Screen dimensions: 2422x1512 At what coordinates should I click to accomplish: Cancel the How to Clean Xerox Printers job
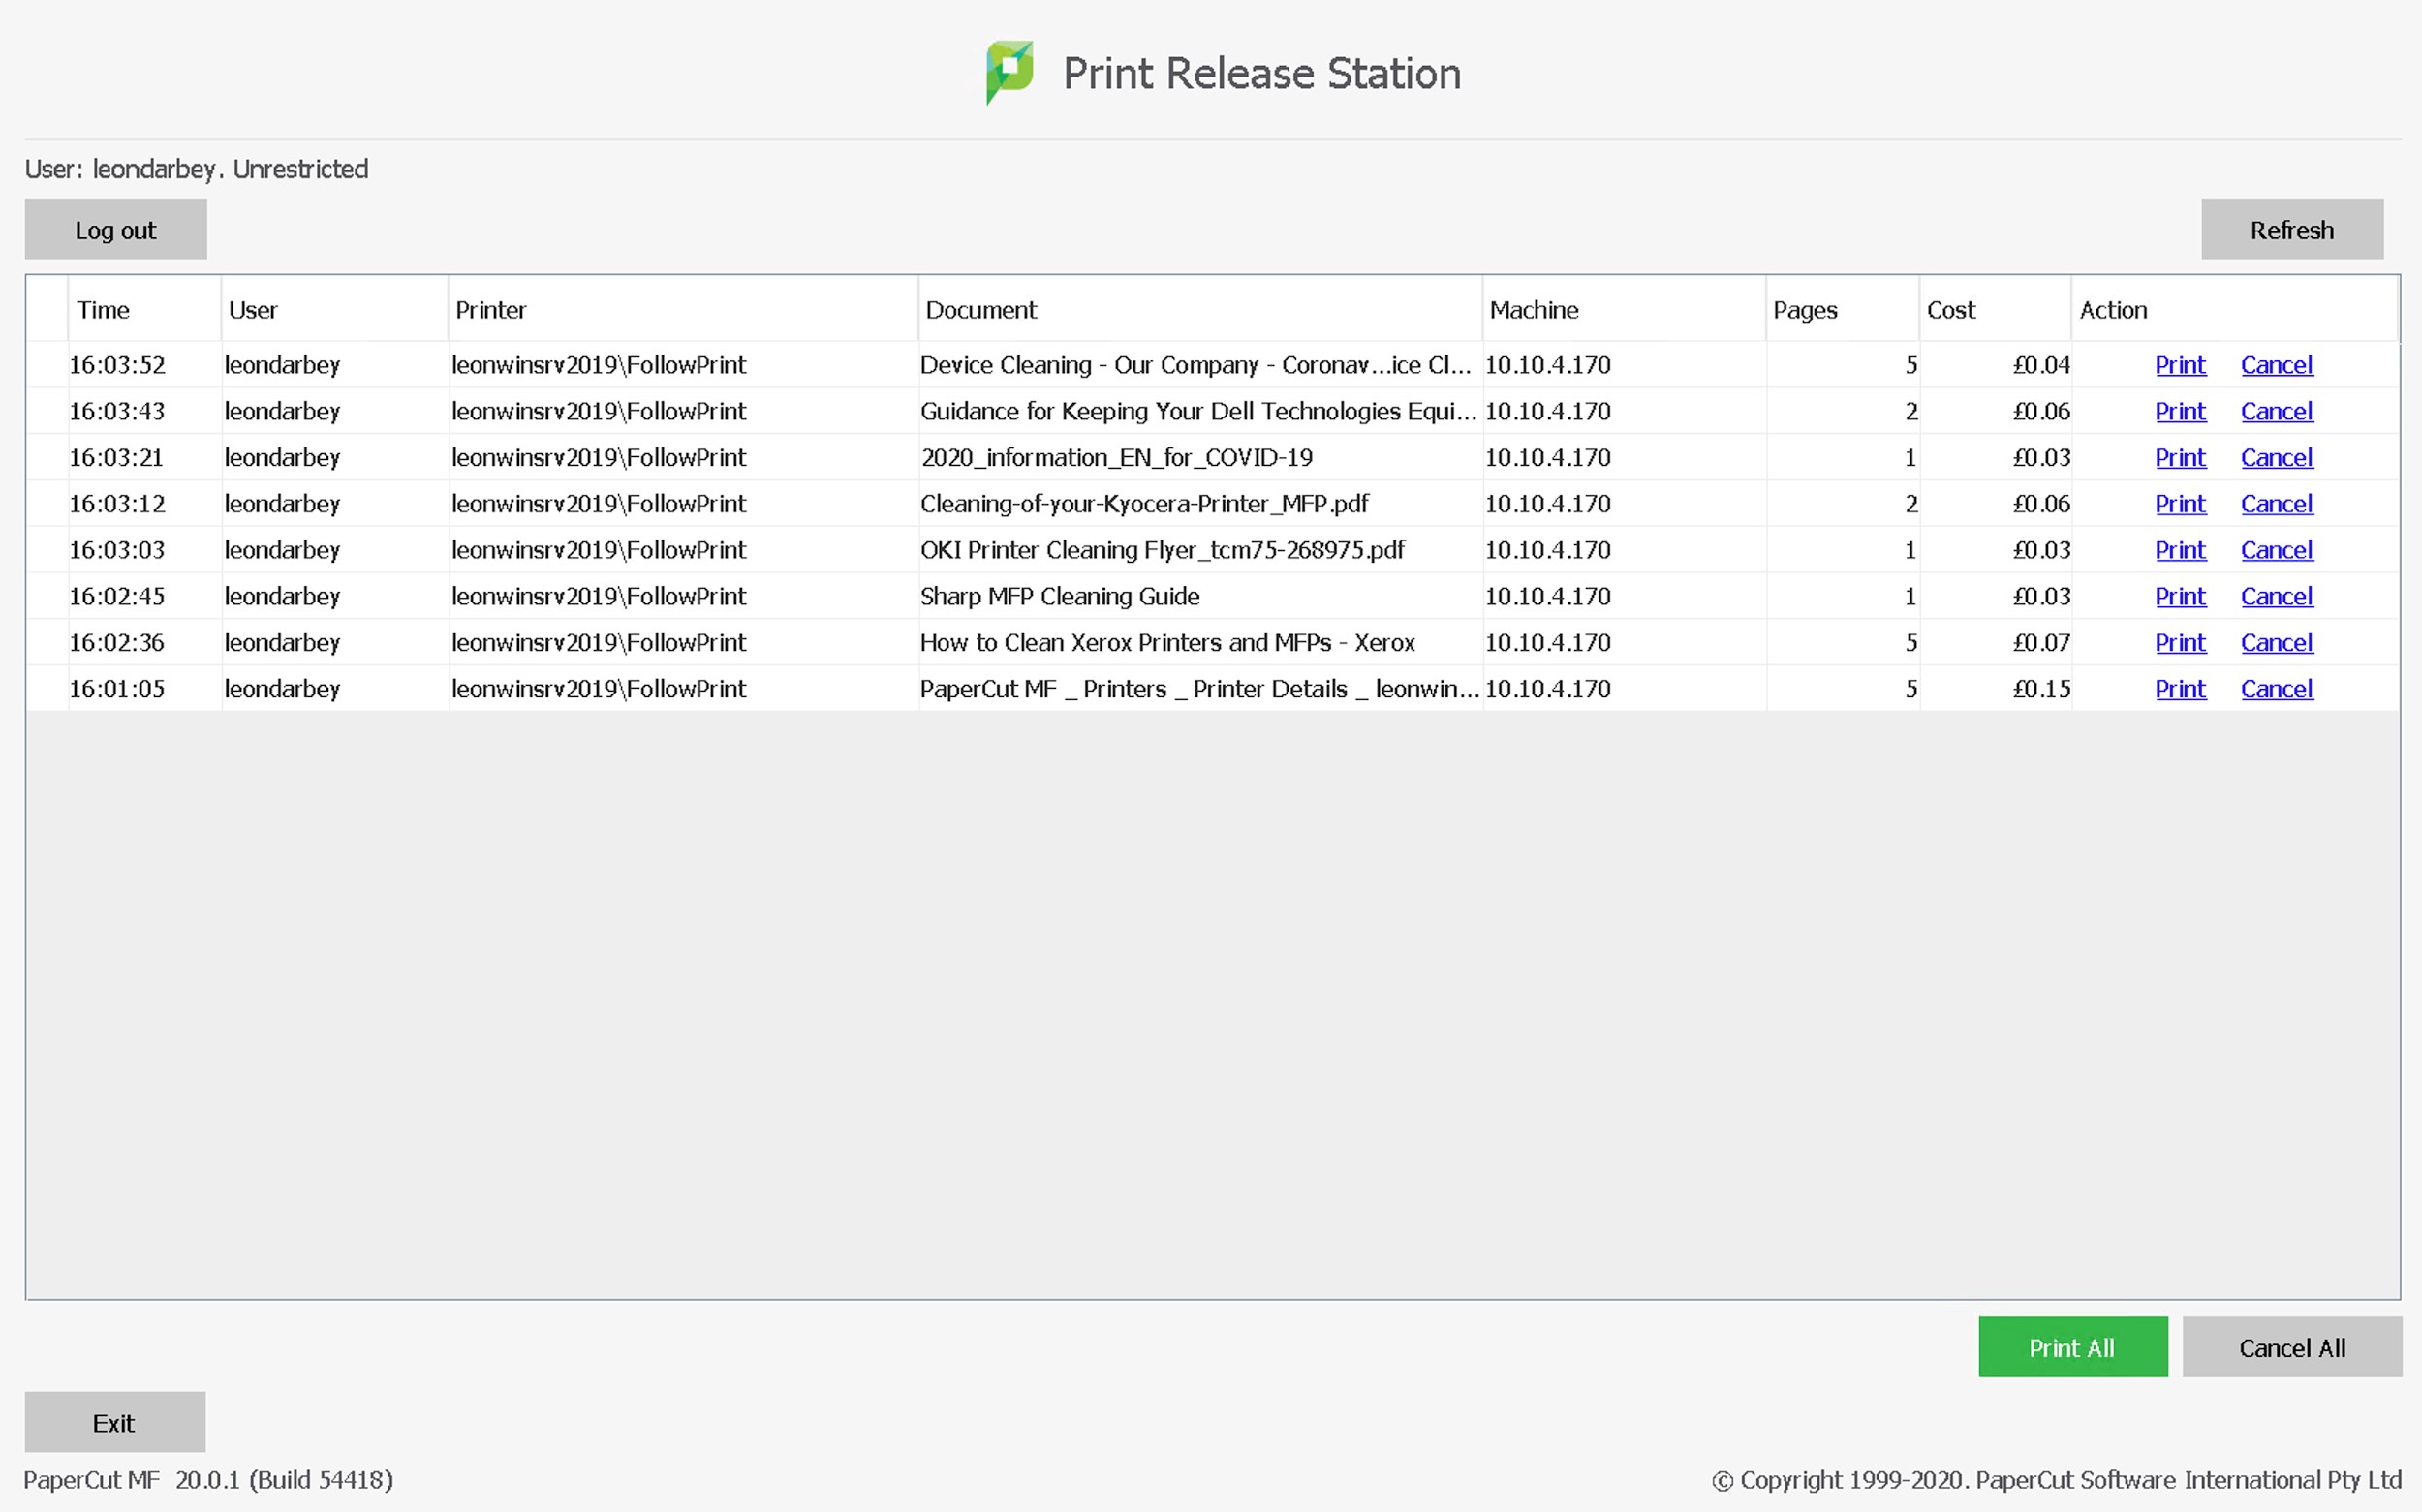tap(2276, 642)
